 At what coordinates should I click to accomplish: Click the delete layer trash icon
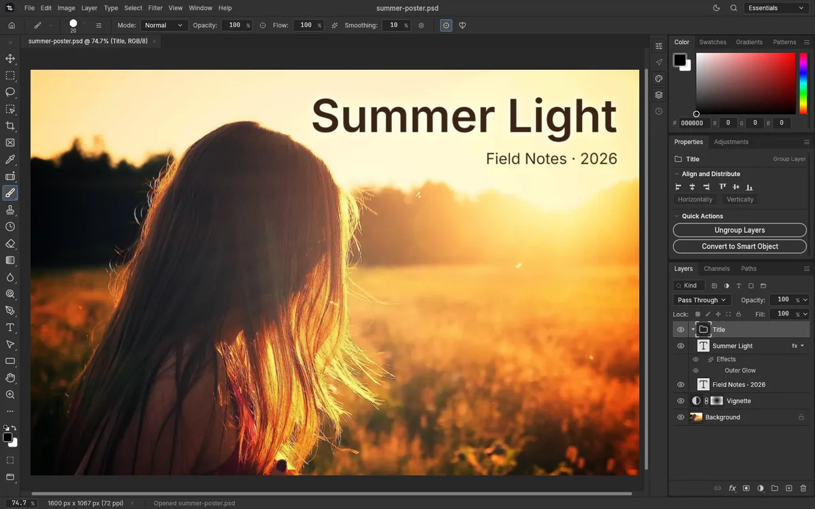coord(803,488)
